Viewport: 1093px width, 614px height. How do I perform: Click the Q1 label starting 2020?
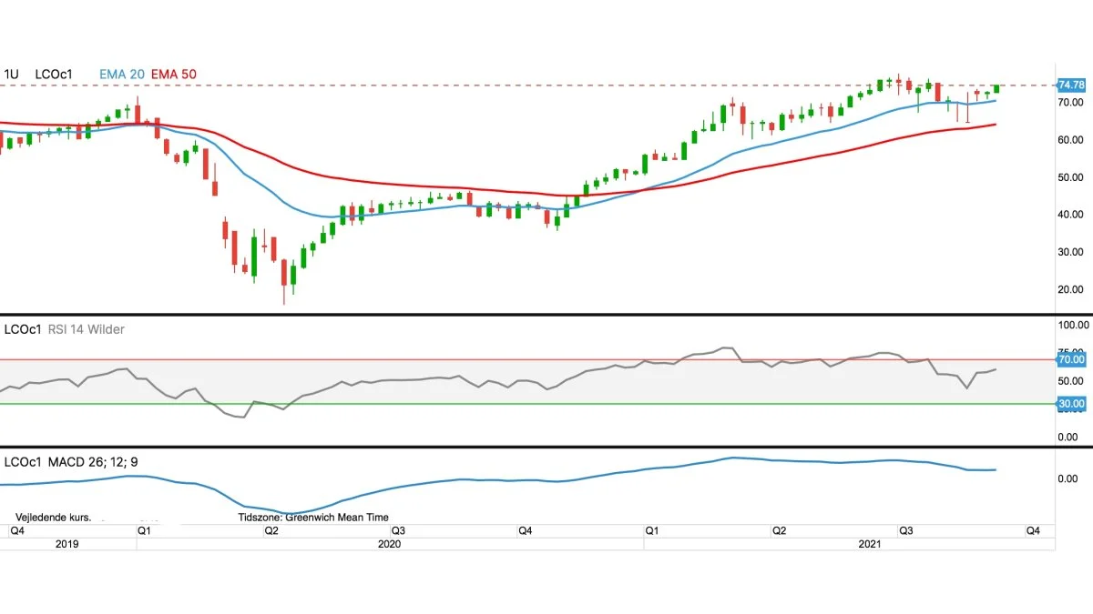pos(145,529)
